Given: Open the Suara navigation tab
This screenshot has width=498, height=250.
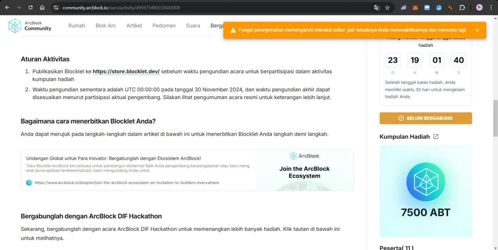Looking at the screenshot, I should point(193,26).
